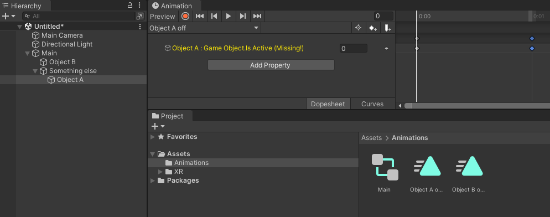Click the Add event icon
The width and height of the screenshot is (550, 217).
387,28
